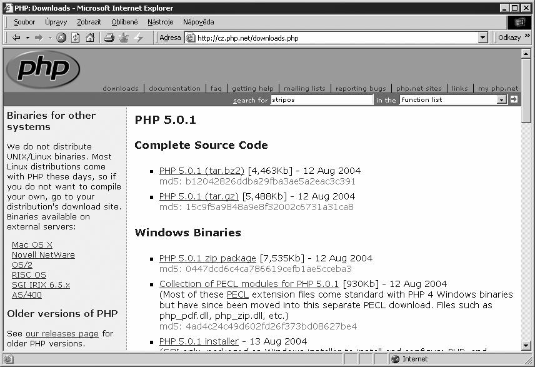Image resolution: width=535 pixels, height=367 pixels.
Task: Click the search field containing stripos
Action: pyautogui.click(x=322, y=99)
